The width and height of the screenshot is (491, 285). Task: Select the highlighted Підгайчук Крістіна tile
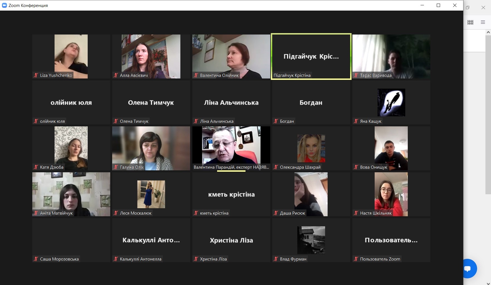pos(311,56)
